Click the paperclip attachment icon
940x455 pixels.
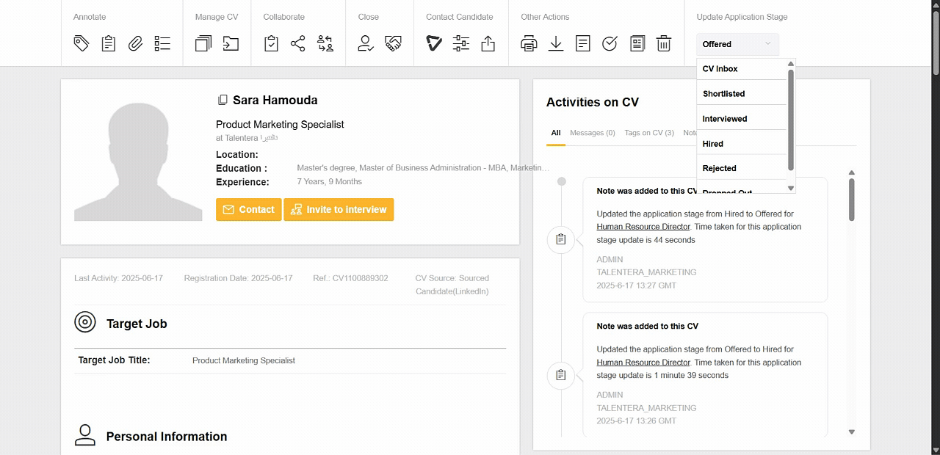[x=135, y=44]
